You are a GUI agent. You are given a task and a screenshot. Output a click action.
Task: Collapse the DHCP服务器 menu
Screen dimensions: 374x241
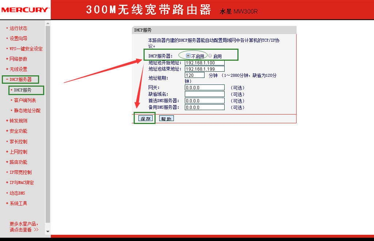pos(20,79)
